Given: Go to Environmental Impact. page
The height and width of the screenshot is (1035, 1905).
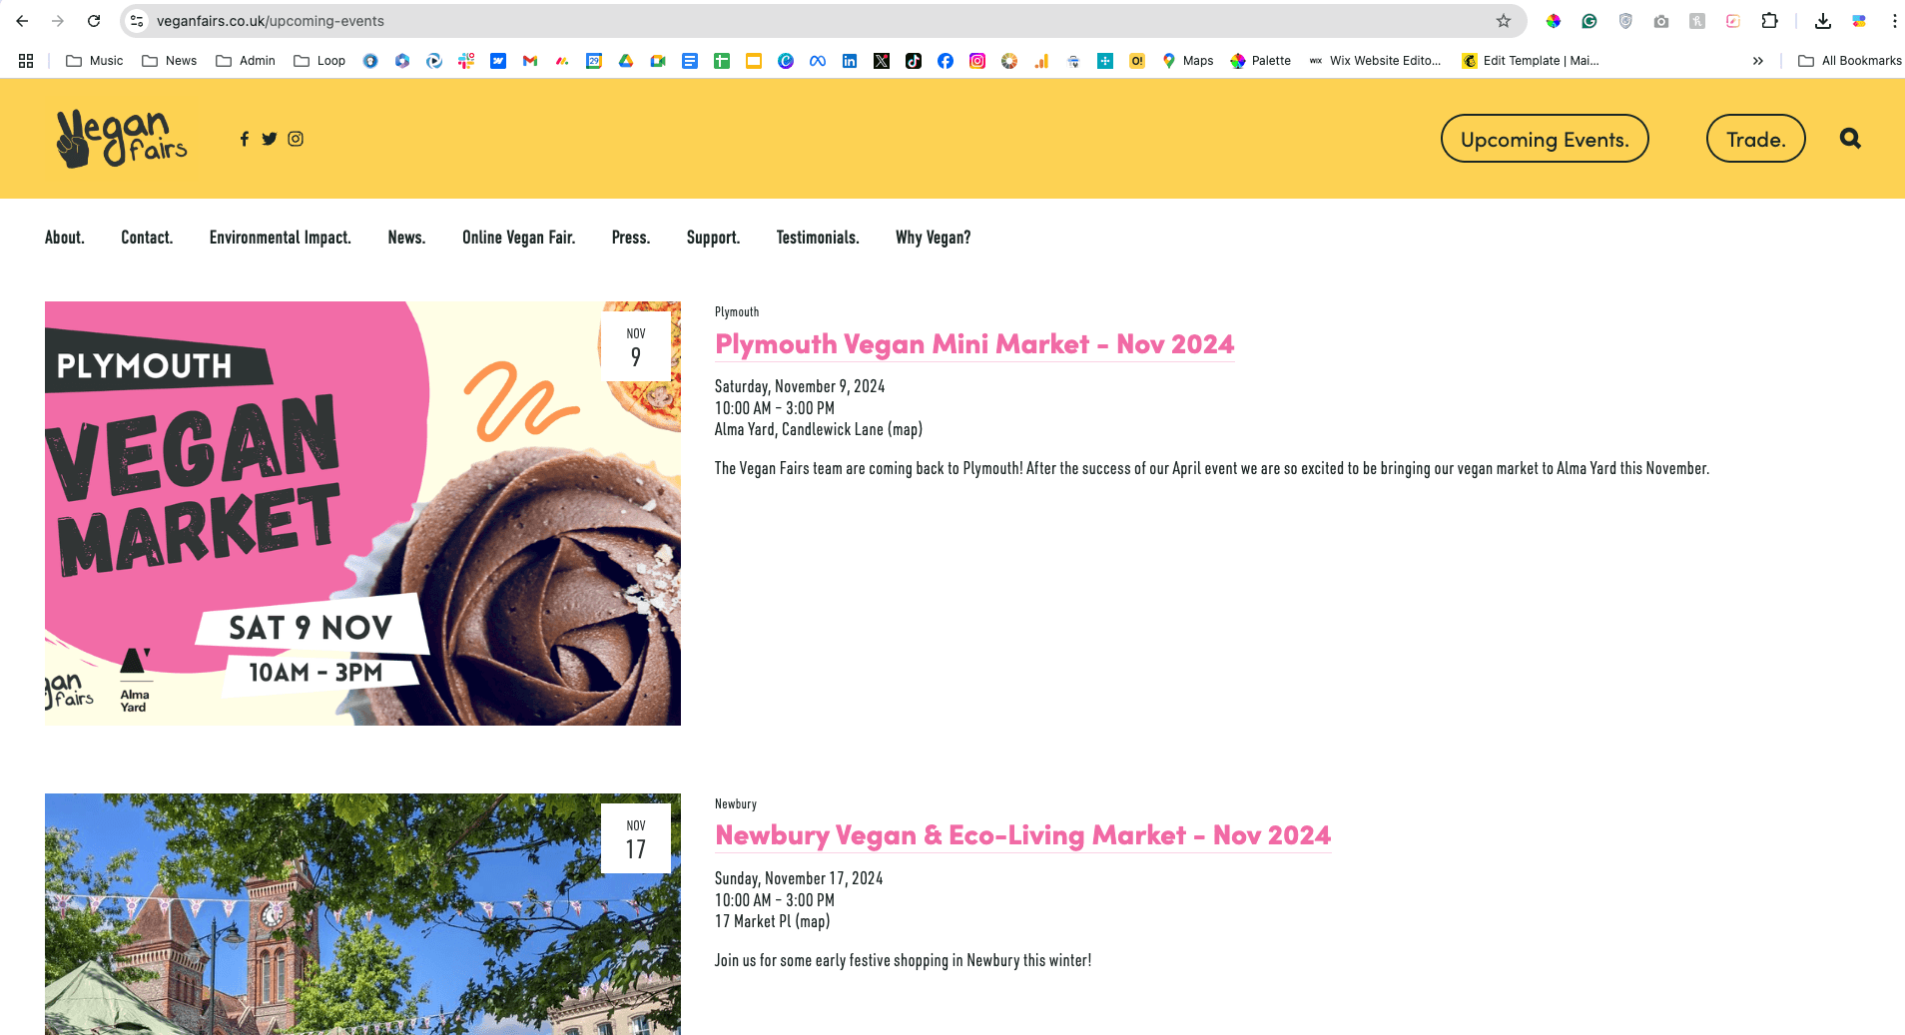Looking at the screenshot, I should (281, 238).
